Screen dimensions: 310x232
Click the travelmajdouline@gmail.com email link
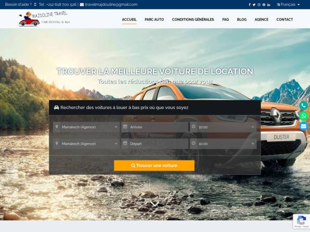[111, 5]
